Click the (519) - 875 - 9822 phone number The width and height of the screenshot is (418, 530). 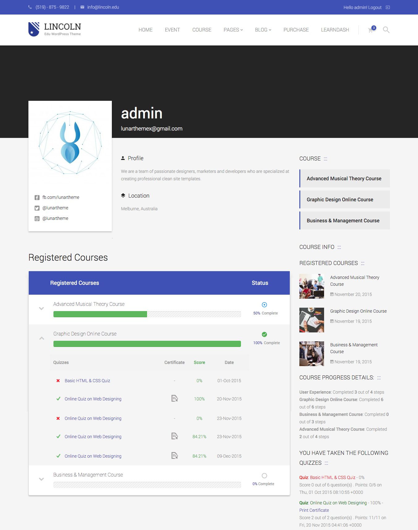click(52, 7)
